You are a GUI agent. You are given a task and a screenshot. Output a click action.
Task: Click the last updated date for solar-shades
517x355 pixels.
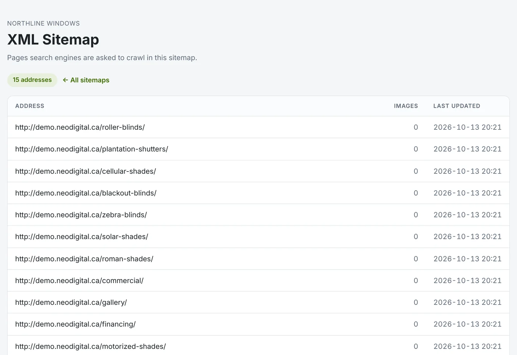468,236
